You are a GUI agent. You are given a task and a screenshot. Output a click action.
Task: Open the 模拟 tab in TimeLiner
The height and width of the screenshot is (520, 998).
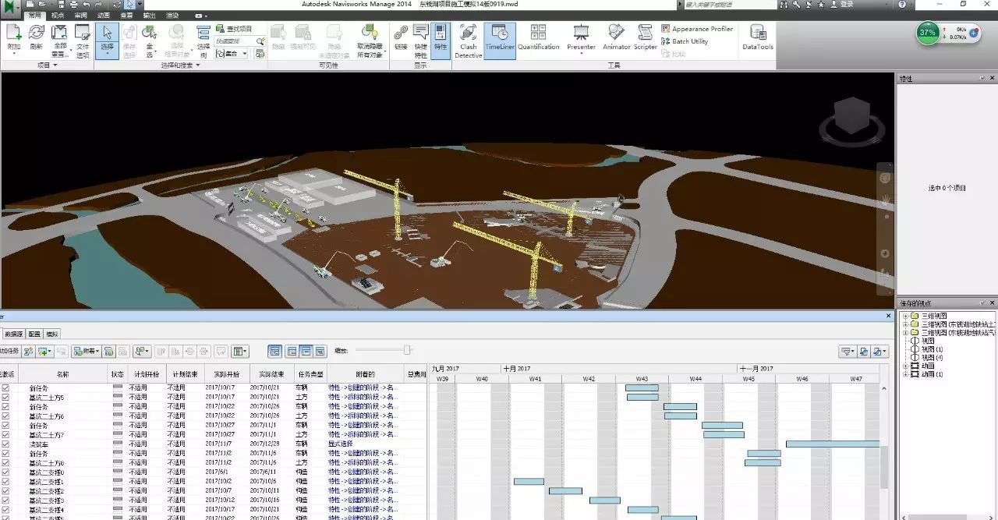[x=51, y=334]
